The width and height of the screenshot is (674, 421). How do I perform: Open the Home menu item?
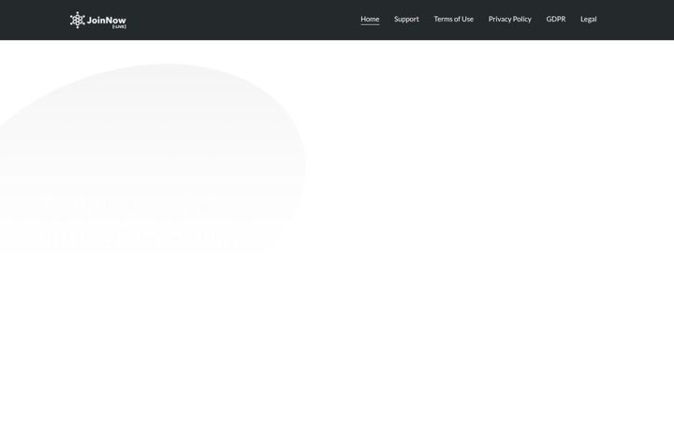pos(370,19)
